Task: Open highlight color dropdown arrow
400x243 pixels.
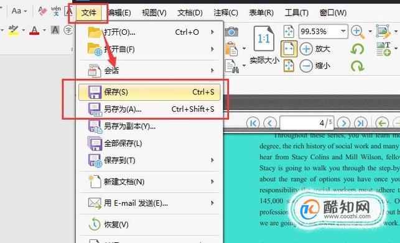Action: tap(24, 30)
